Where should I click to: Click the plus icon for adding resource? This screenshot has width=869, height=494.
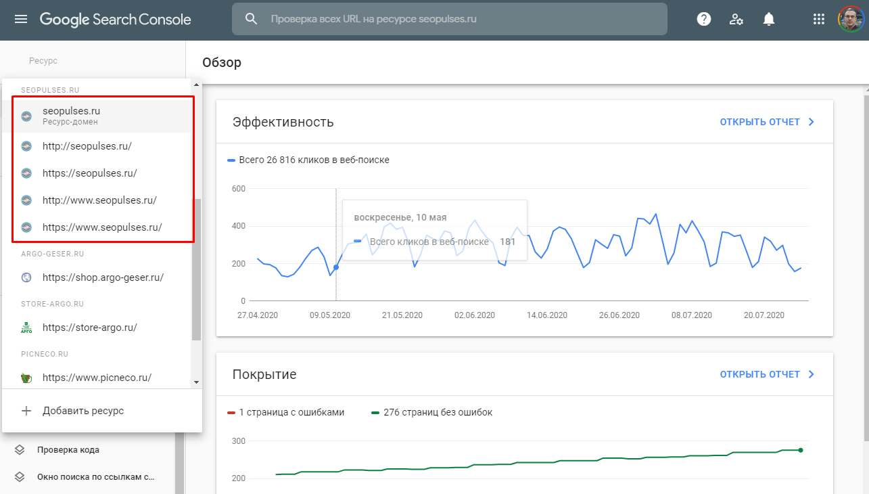tap(26, 411)
